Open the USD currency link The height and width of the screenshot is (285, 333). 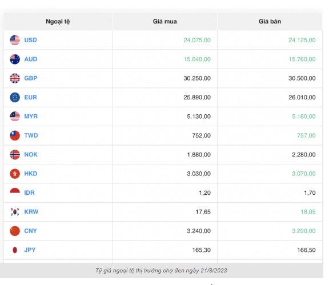click(x=31, y=40)
